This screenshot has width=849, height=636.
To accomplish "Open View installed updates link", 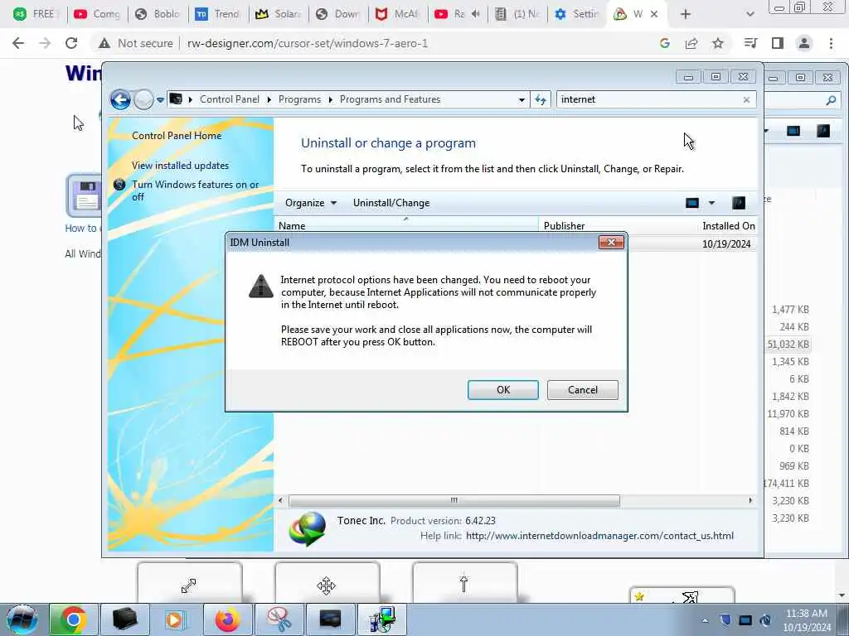I will [x=180, y=166].
